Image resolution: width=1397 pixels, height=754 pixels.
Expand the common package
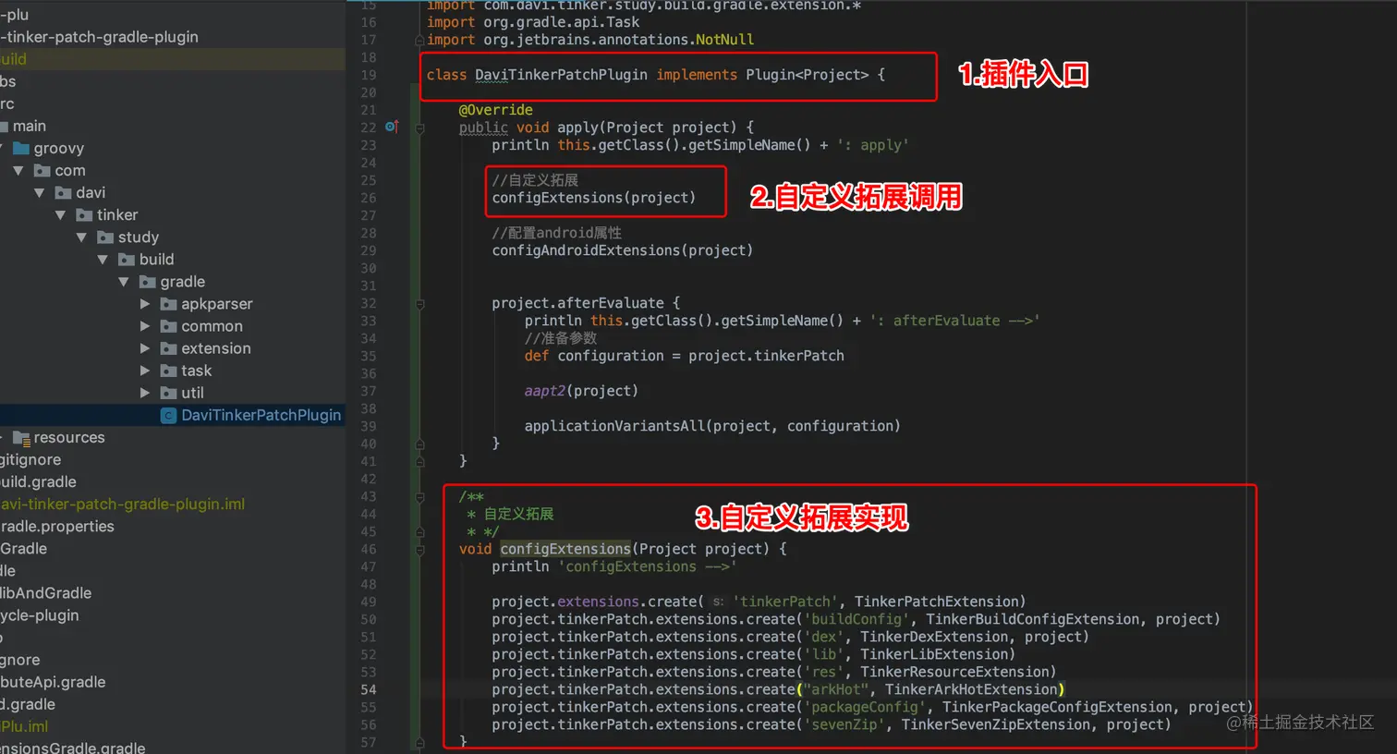point(145,326)
